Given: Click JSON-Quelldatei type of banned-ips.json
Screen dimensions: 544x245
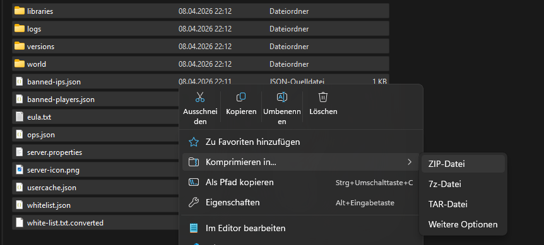Looking at the screenshot, I should [297, 82].
